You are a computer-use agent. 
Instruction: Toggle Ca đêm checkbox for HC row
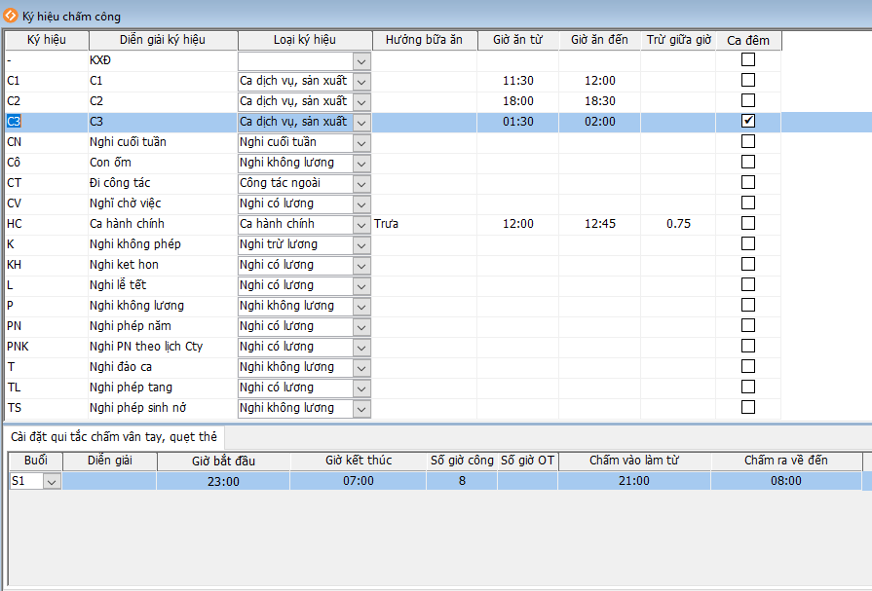[748, 223]
